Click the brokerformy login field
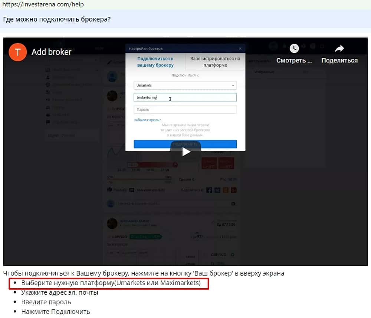The image size is (371, 318). click(185, 97)
